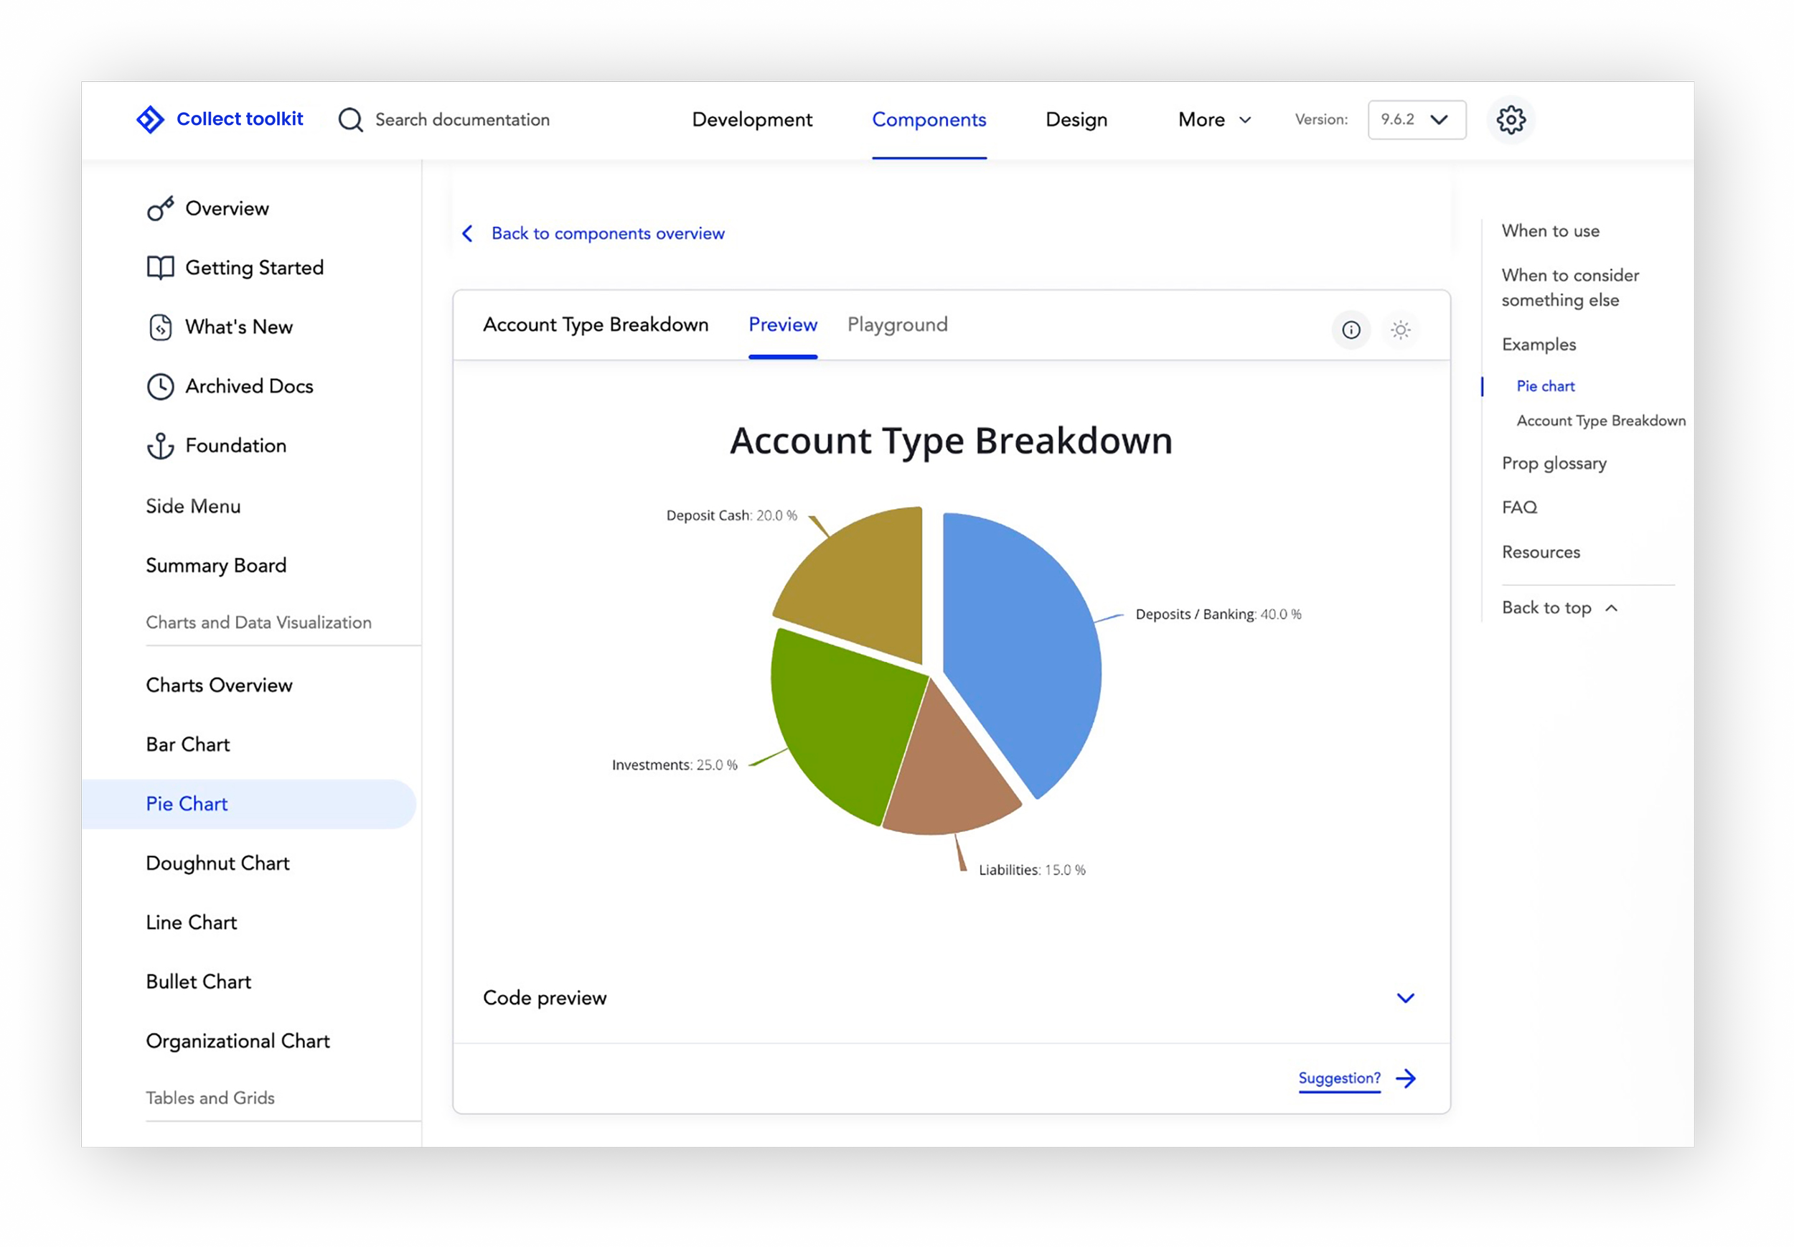Viewport: 1794px width, 1247px height.
Task: Toggle light mode with the sun icon
Action: pos(1400,330)
